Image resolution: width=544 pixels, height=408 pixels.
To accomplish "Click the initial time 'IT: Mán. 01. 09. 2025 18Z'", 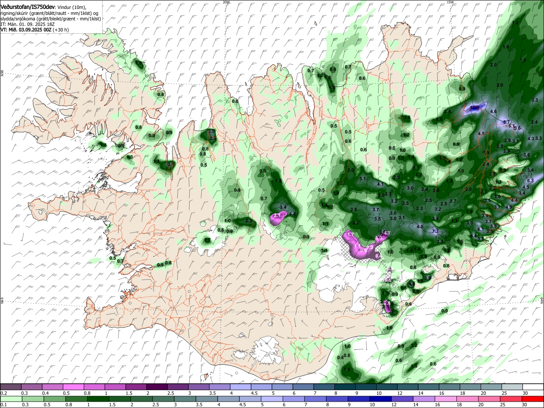I will coord(28,24).
